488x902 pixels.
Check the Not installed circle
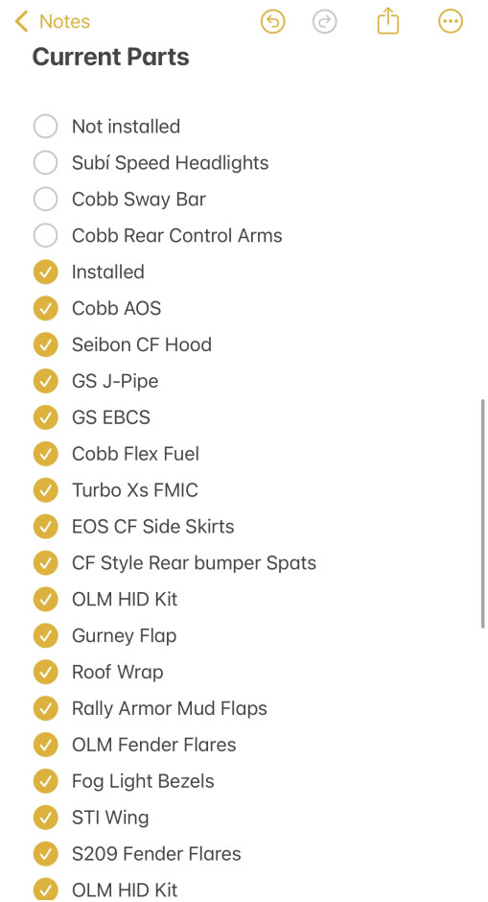pos(45,127)
